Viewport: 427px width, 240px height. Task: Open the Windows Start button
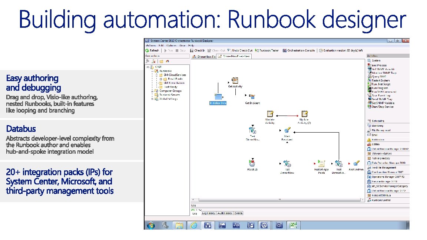150,225
